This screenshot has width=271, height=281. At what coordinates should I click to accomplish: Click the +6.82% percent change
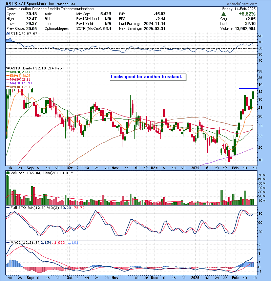click(247, 14)
